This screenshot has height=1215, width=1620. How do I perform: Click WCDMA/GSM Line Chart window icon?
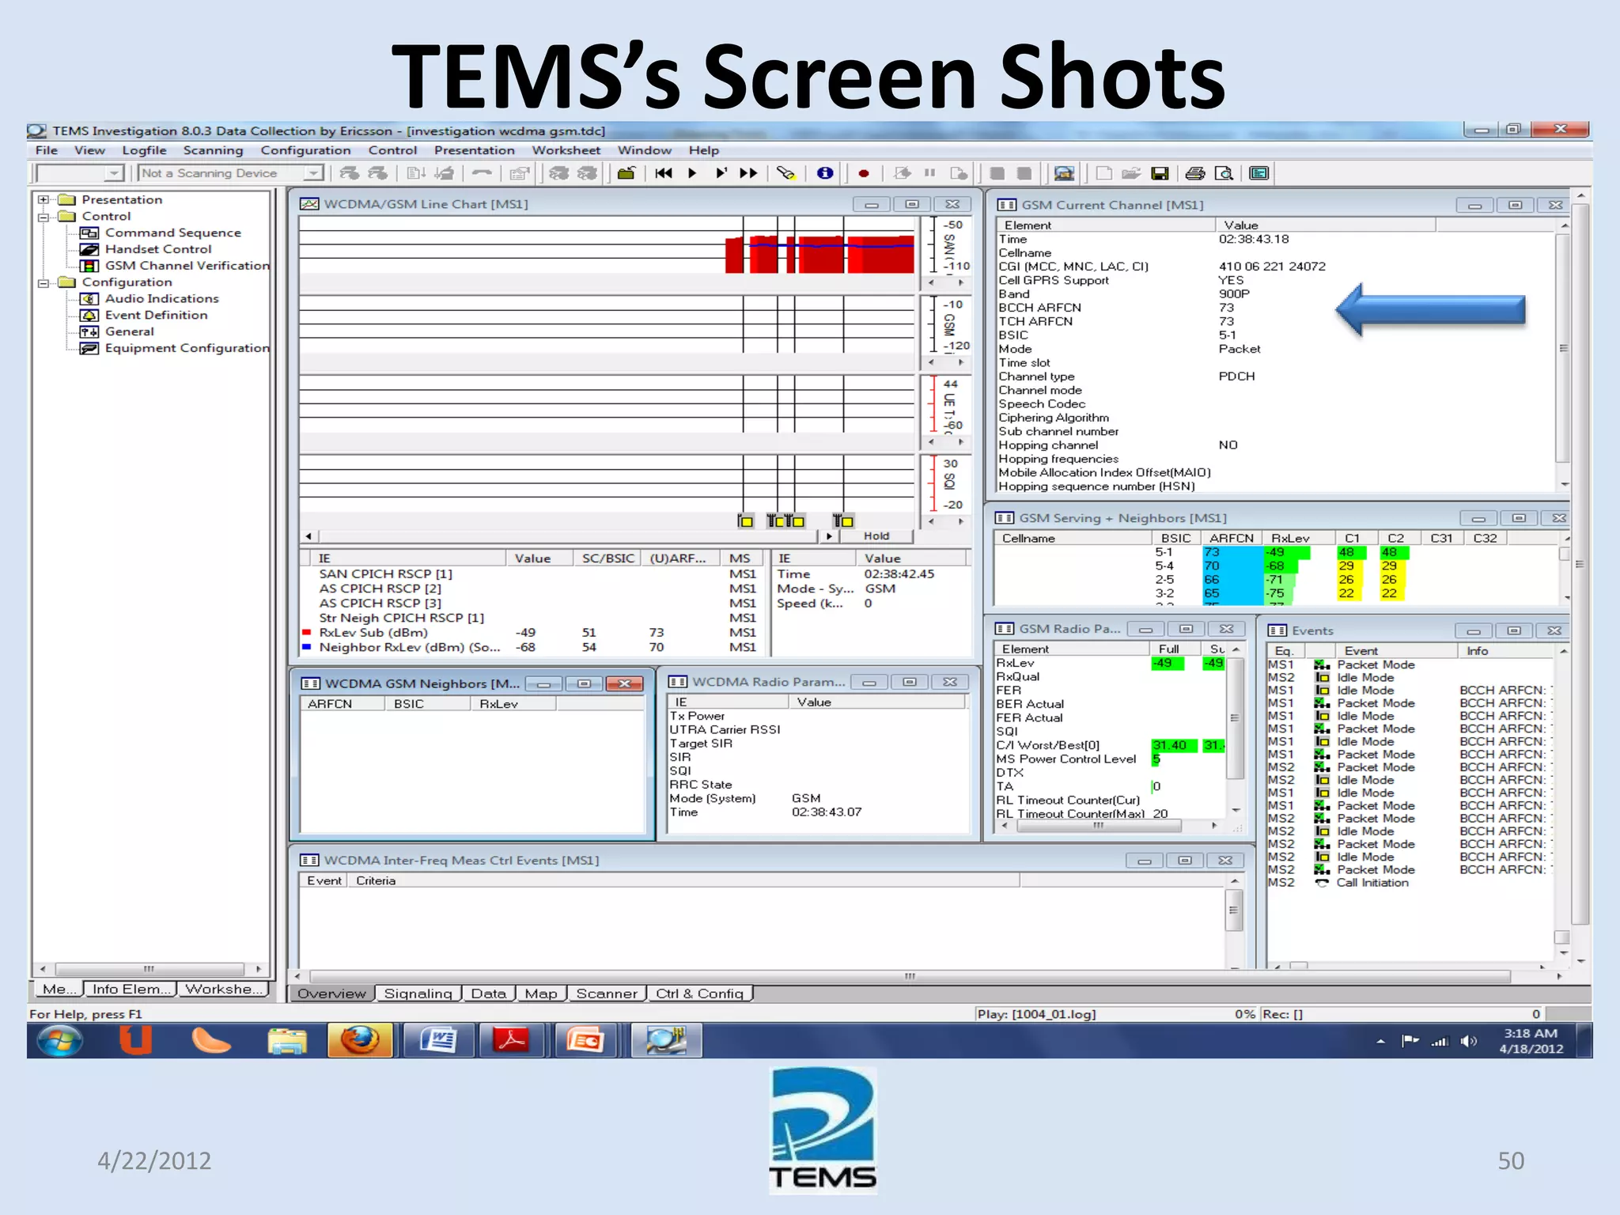click(x=309, y=204)
